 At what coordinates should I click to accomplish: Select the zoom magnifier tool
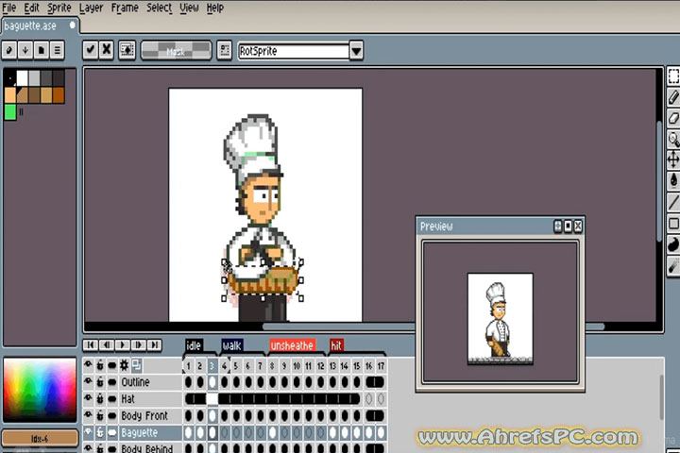[673, 139]
